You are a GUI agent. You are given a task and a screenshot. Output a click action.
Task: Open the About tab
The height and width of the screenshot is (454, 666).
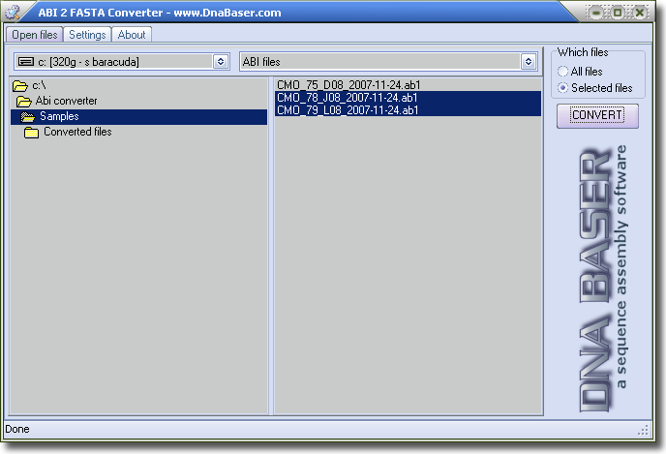click(132, 35)
